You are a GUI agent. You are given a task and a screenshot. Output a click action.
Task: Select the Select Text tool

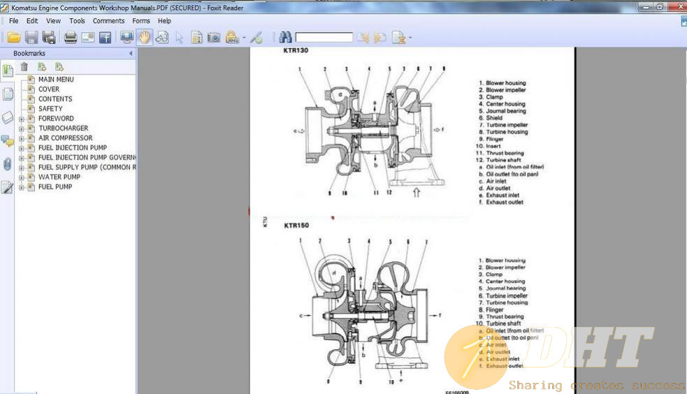pos(196,38)
